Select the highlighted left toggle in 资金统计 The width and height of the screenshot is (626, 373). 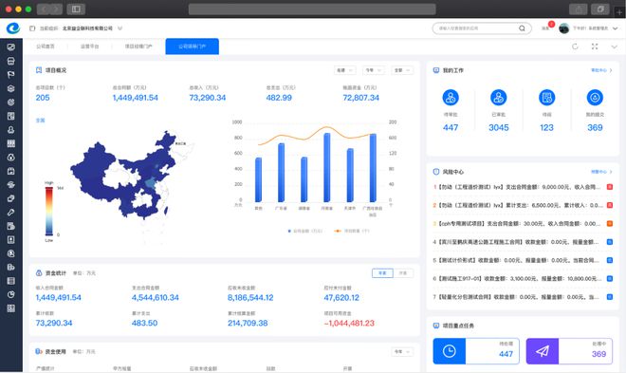tap(382, 273)
